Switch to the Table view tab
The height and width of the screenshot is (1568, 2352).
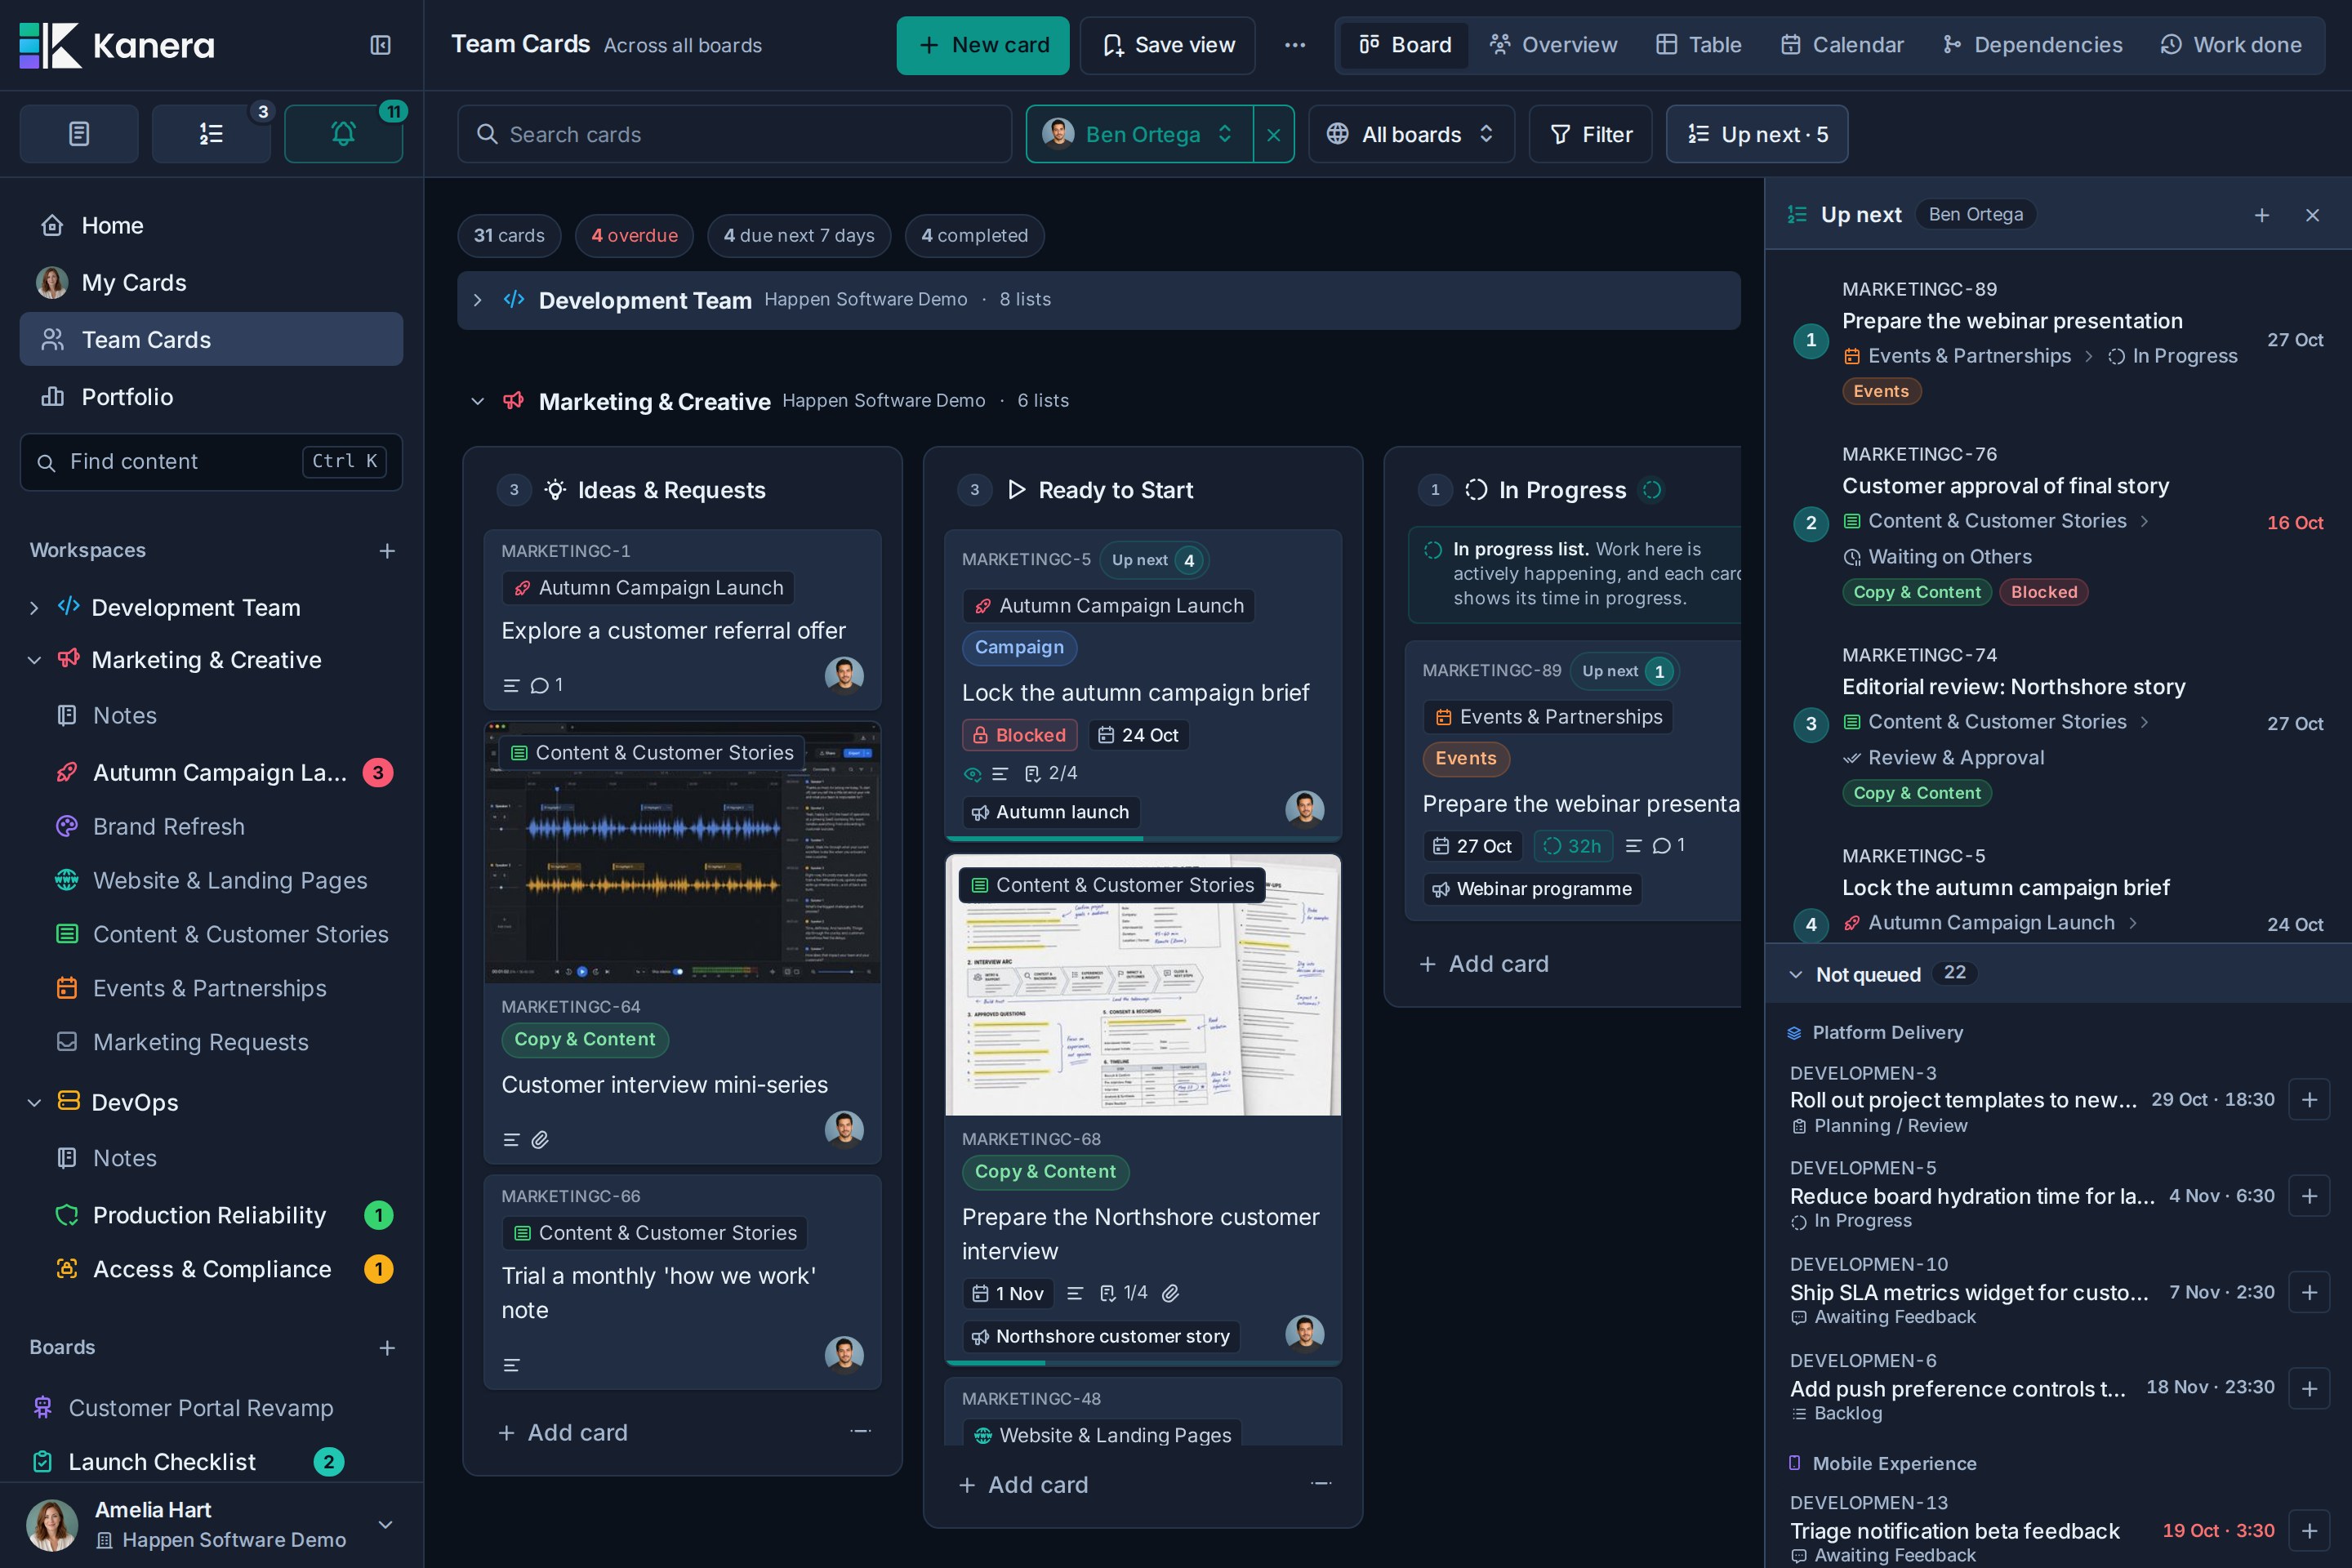tap(1699, 45)
